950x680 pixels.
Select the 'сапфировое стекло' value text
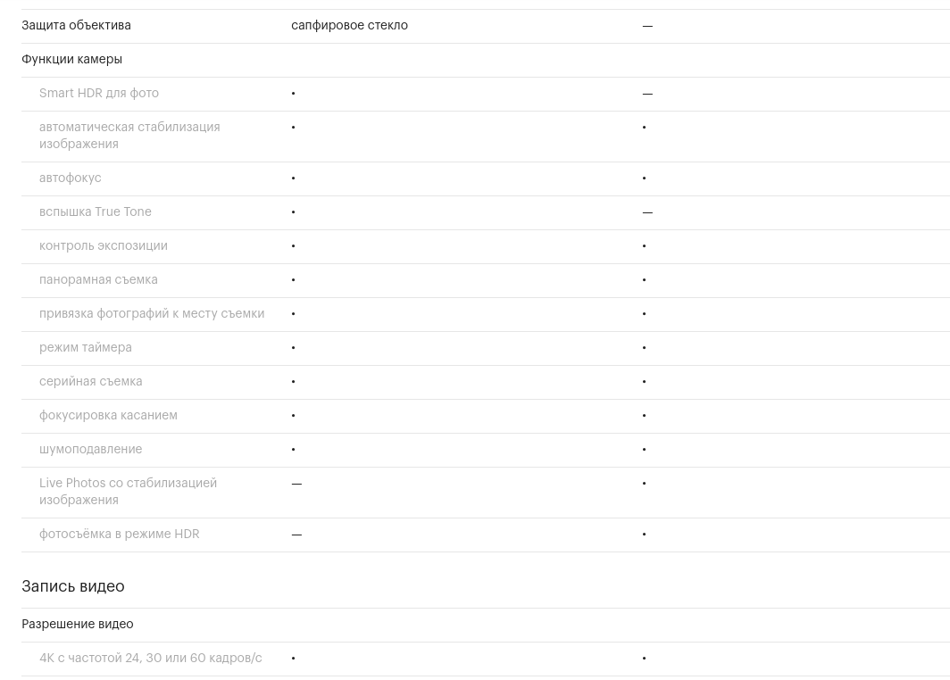tap(350, 25)
